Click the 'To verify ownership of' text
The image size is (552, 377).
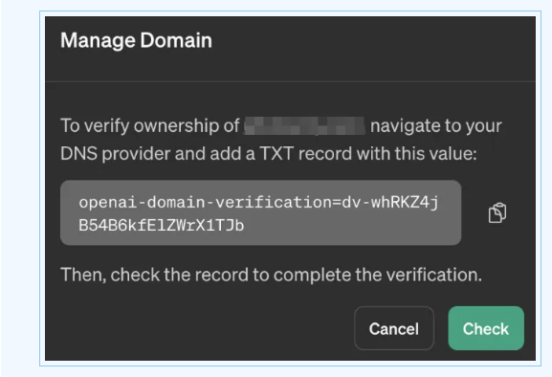coord(150,125)
